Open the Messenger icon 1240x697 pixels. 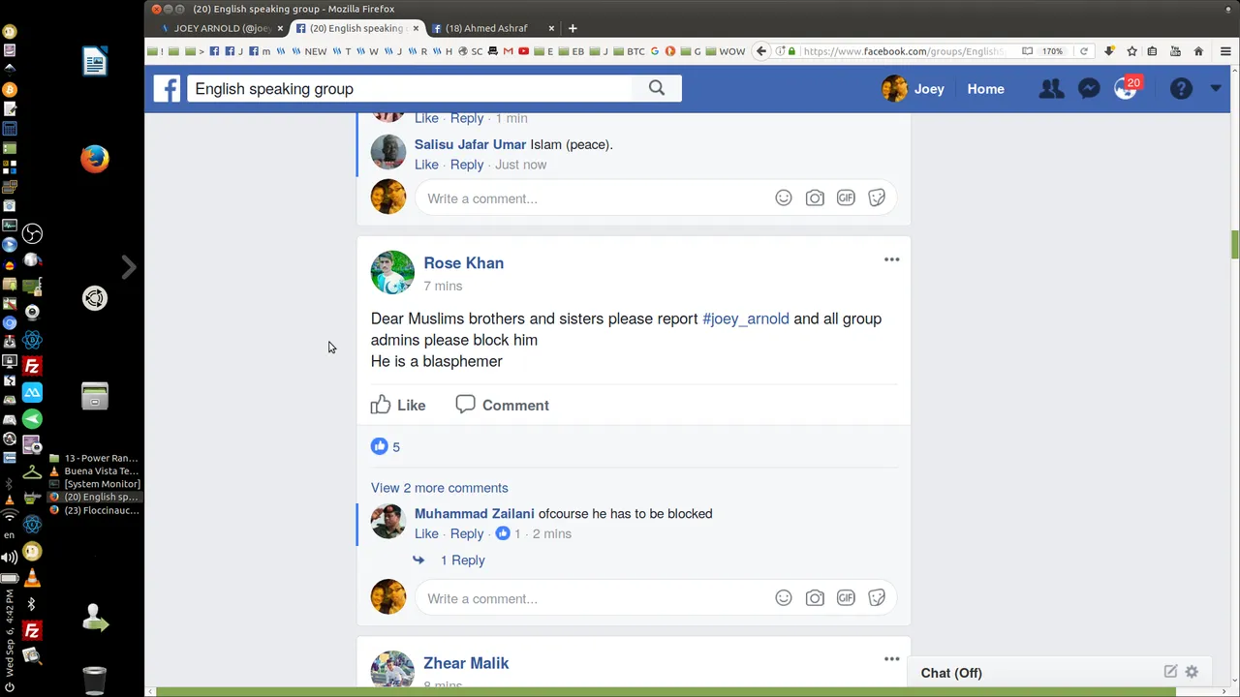1089,89
